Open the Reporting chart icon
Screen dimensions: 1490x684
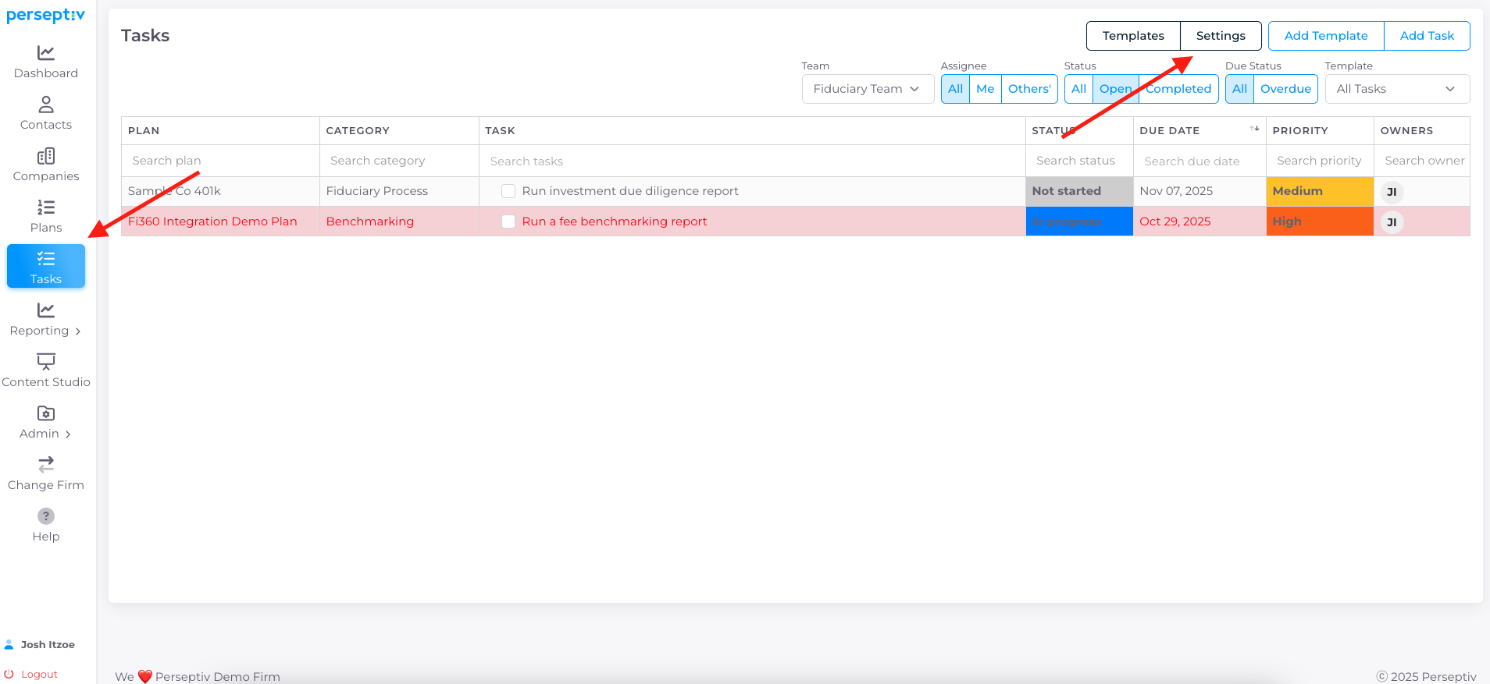(46, 310)
